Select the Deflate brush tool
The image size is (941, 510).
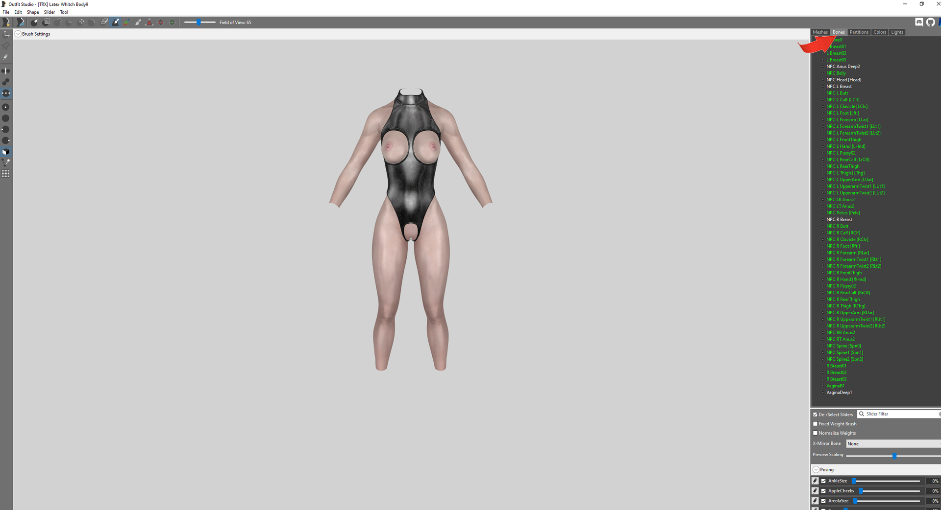point(70,22)
